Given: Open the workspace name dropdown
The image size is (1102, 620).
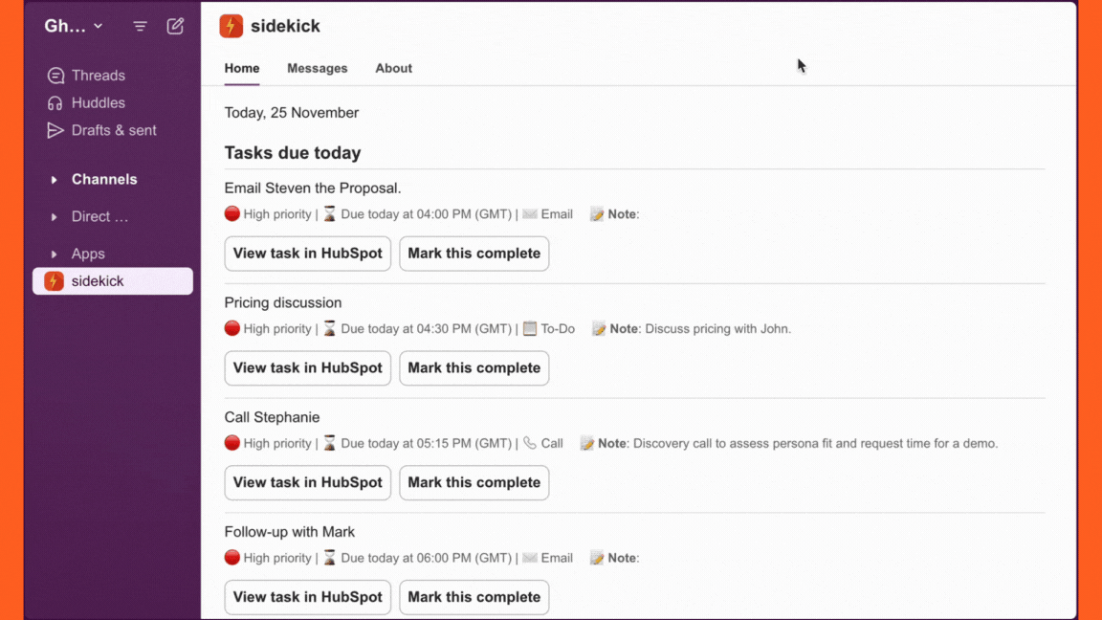Looking at the screenshot, I should pyautogui.click(x=74, y=27).
